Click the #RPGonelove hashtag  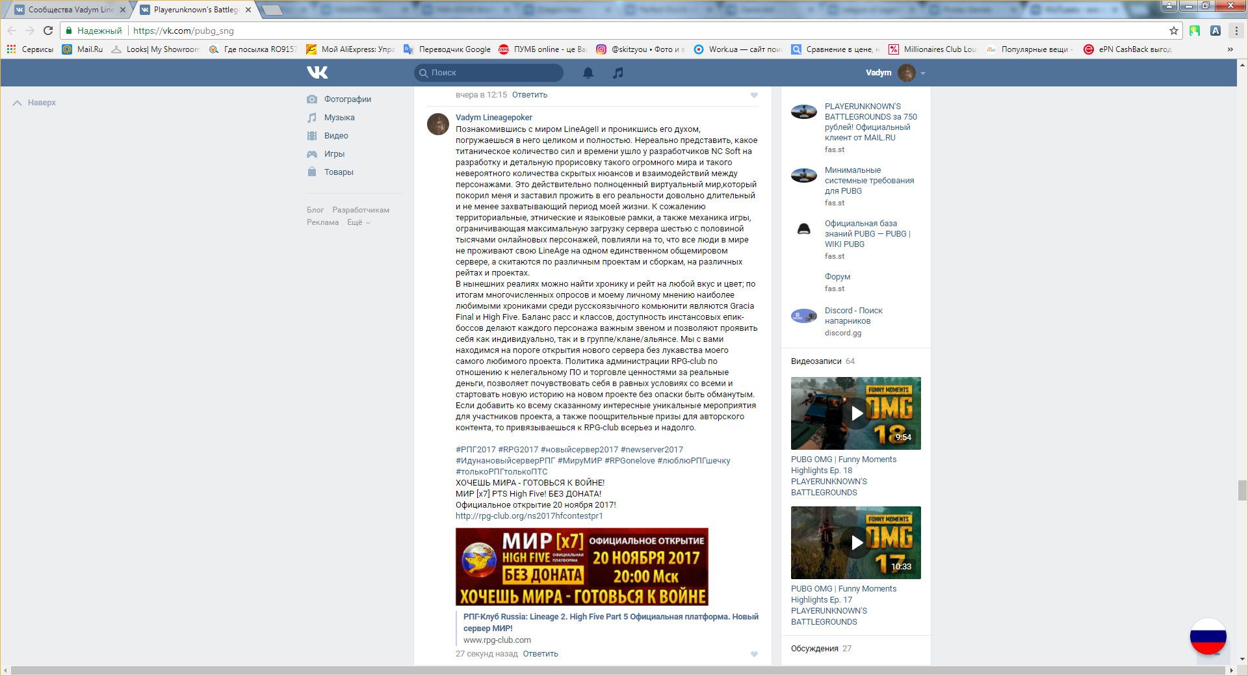tap(630, 461)
